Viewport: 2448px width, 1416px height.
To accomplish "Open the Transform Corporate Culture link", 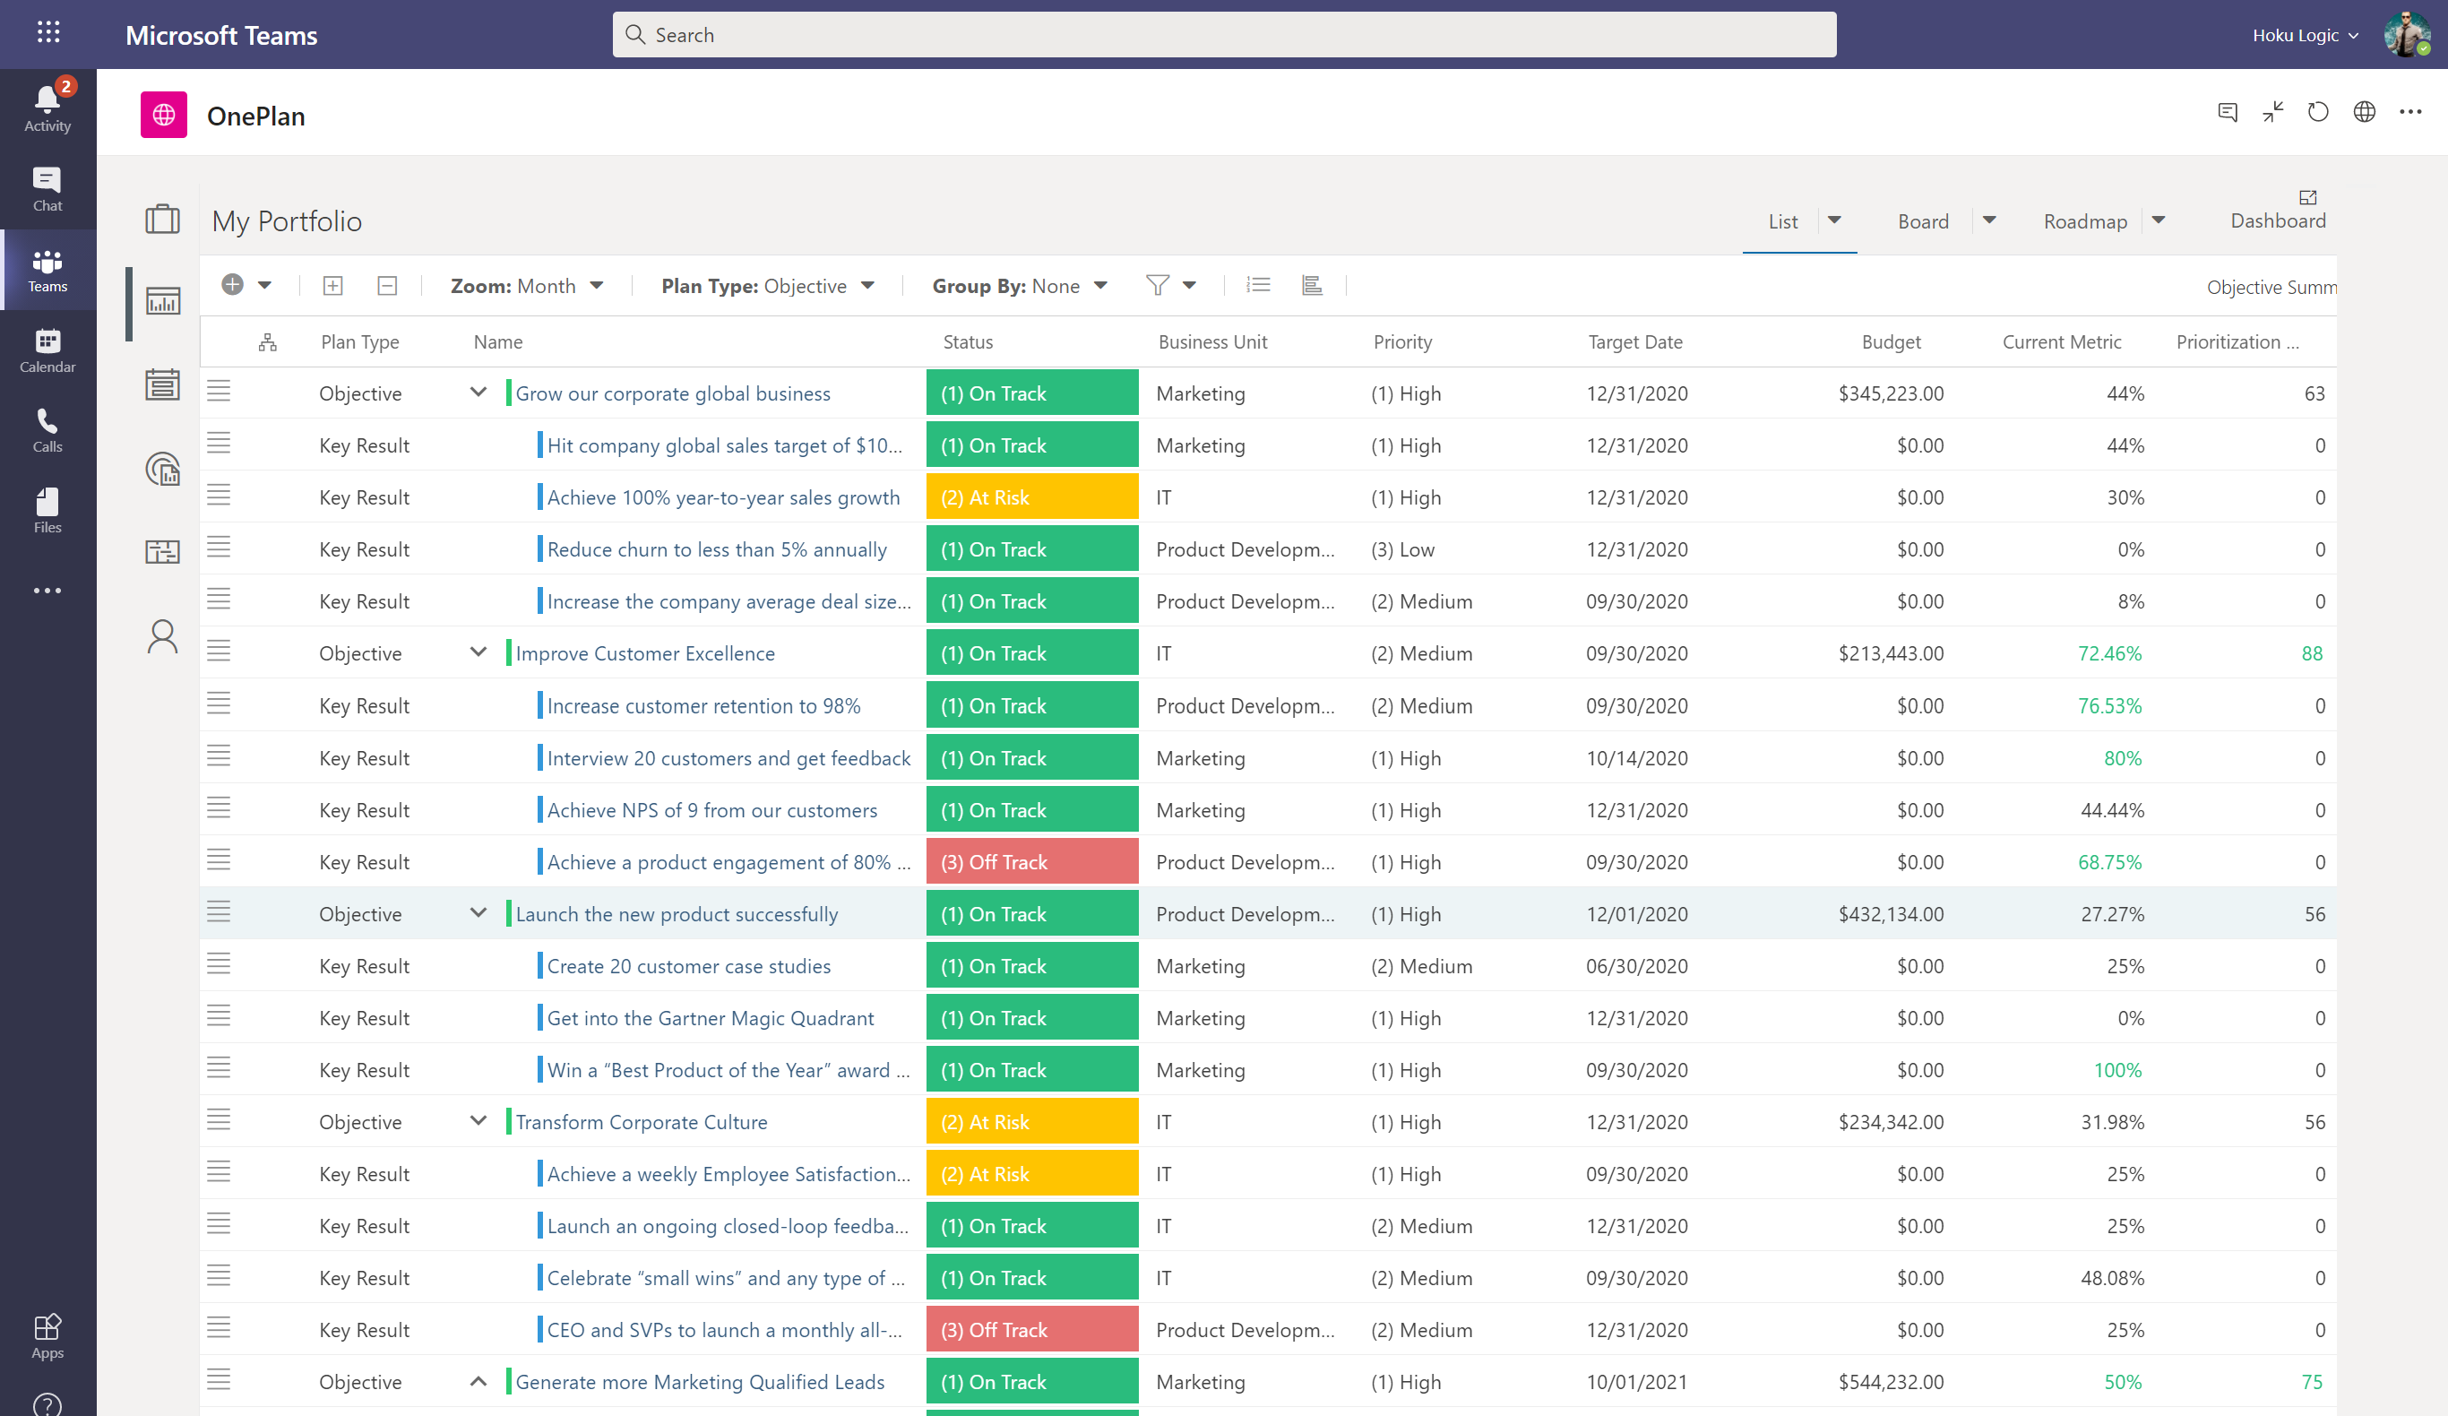I will coord(642,1121).
